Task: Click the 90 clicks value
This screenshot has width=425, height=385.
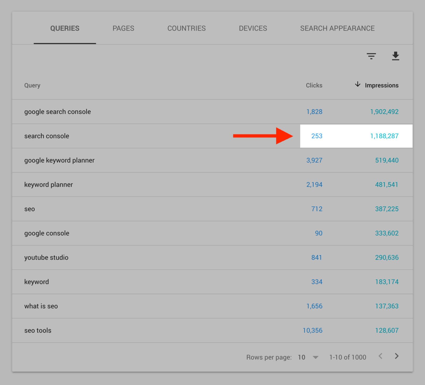Action: click(318, 233)
